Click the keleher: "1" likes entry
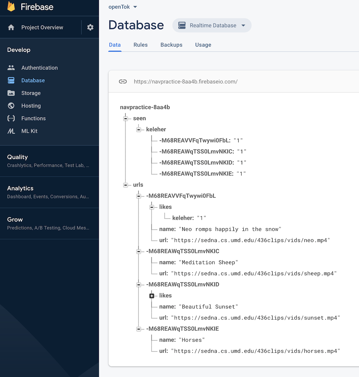Screen dimensions: 359x377 (189, 218)
